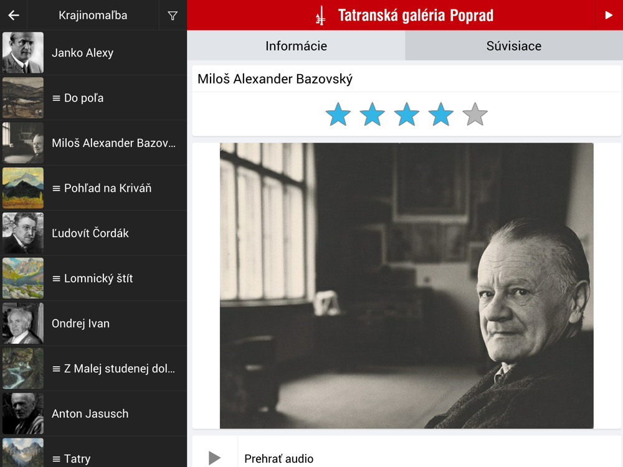Go back with the left arrow icon
The image size is (623, 467).
coord(14,16)
